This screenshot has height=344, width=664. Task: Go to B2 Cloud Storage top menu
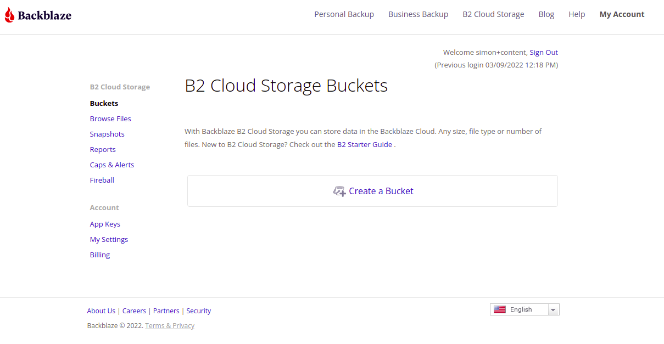click(493, 14)
